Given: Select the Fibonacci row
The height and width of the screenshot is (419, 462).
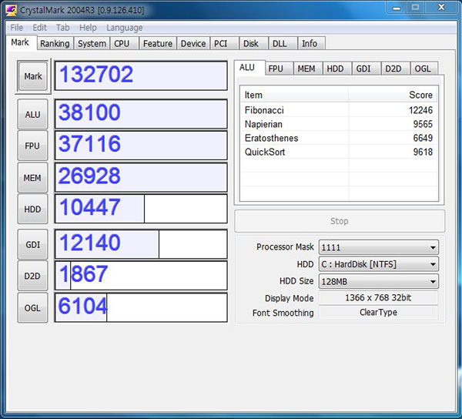Looking at the screenshot, I should [339, 110].
